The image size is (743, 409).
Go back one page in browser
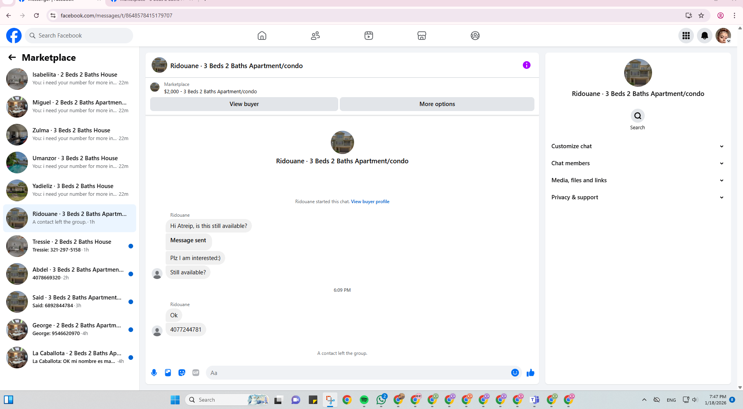9,15
